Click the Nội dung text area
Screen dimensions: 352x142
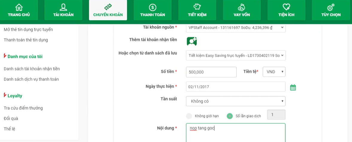coord(236,132)
